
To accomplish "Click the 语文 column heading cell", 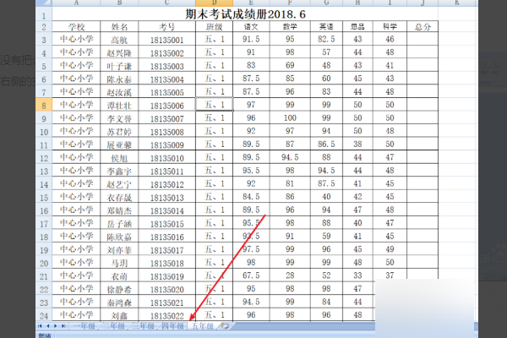I will click(x=250, y=27).
